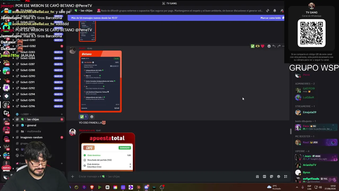
Task: Open the CP server icon
Action: [6, 113]
